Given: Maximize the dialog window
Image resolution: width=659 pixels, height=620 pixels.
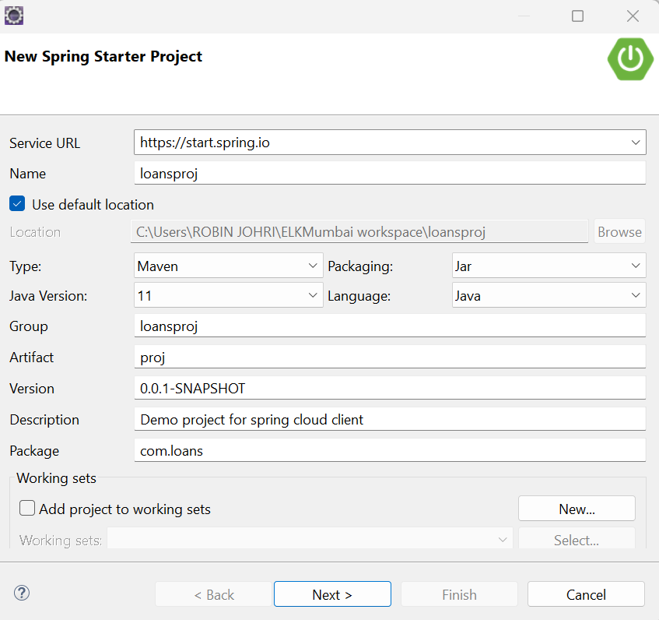Looking at the screenshot, I should 577,16.
